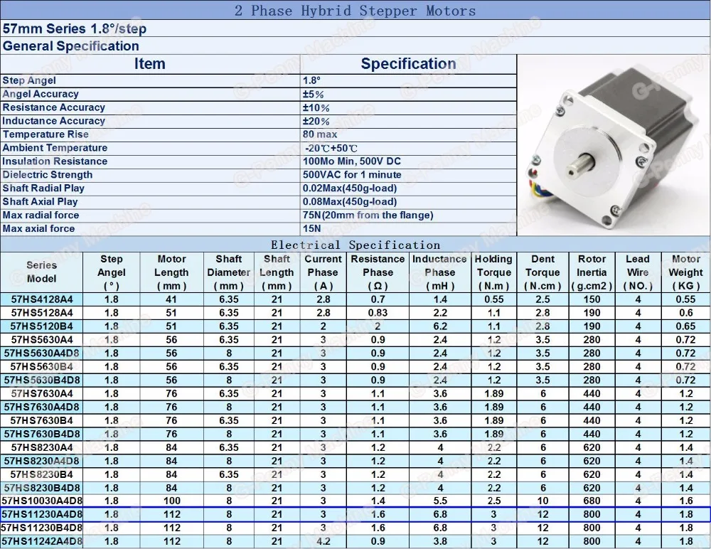Click the Rotor Inertia column header
This screenshot has width=711, height=549.
(x=592, y=272)
